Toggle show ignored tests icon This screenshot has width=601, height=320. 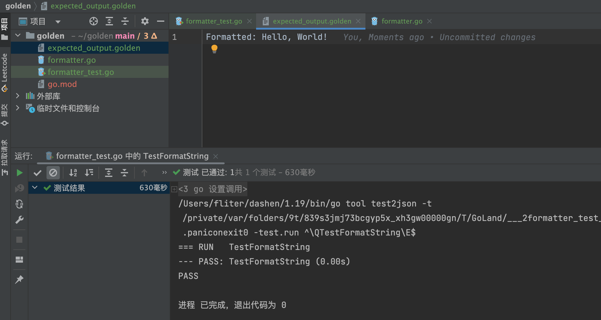[53, 173]
